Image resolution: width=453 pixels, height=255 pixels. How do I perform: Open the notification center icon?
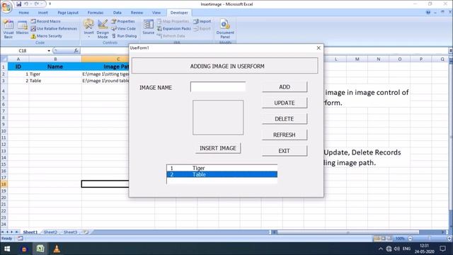click(442, 249)
